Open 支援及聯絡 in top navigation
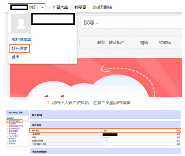Image resolution: width=185 pixels, height=156 pixels. 102,7
